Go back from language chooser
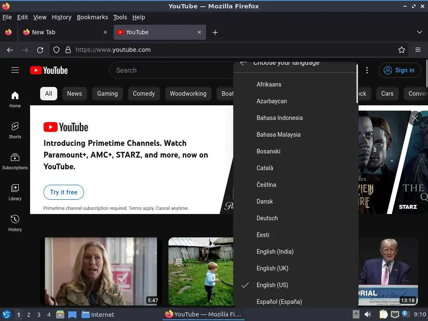428x321 pixels. (x=243, y=63)
